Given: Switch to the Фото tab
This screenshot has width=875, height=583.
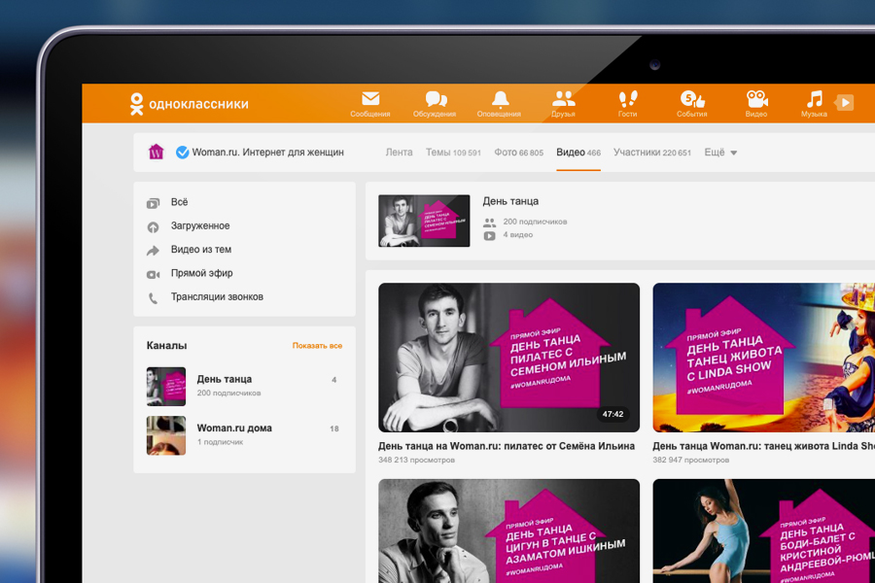Looking at the screenshot, I should (x=518, y=153).
